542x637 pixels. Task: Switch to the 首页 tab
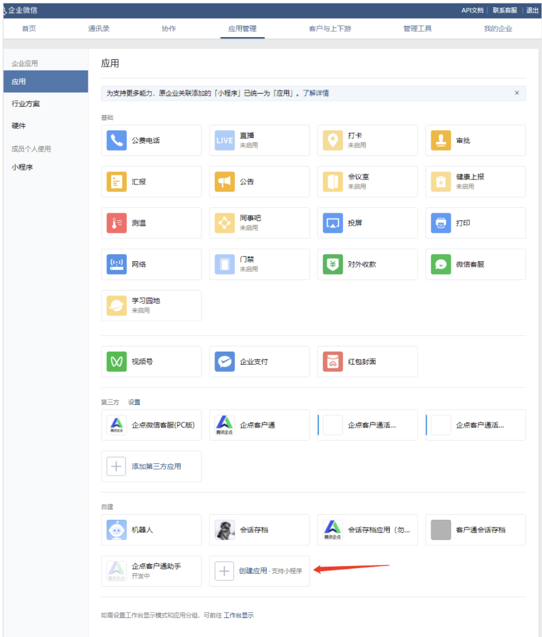coord(29,29)
